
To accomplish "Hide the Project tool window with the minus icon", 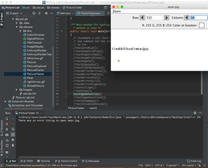I will point(51,13).
